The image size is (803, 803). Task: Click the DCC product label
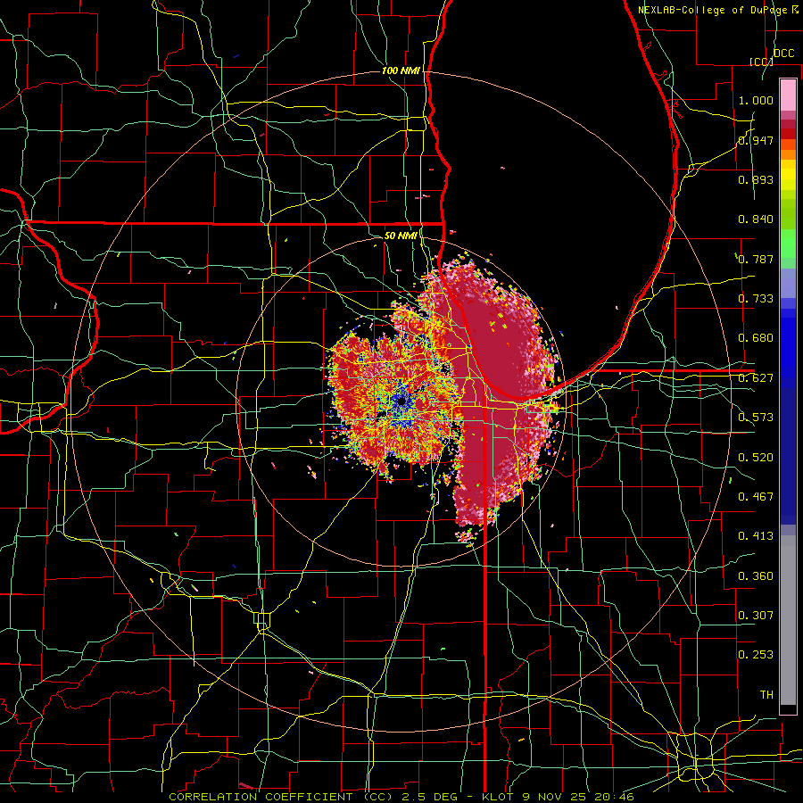[x=783, y=54]
